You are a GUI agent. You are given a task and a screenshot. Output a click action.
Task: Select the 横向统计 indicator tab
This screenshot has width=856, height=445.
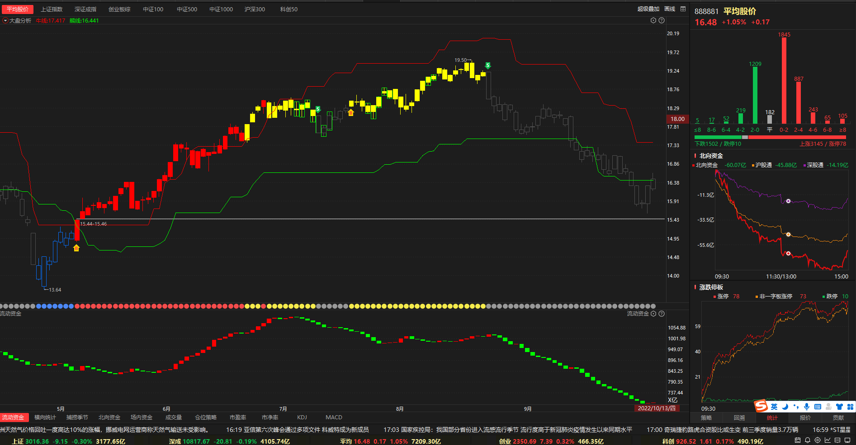(45, 417)
